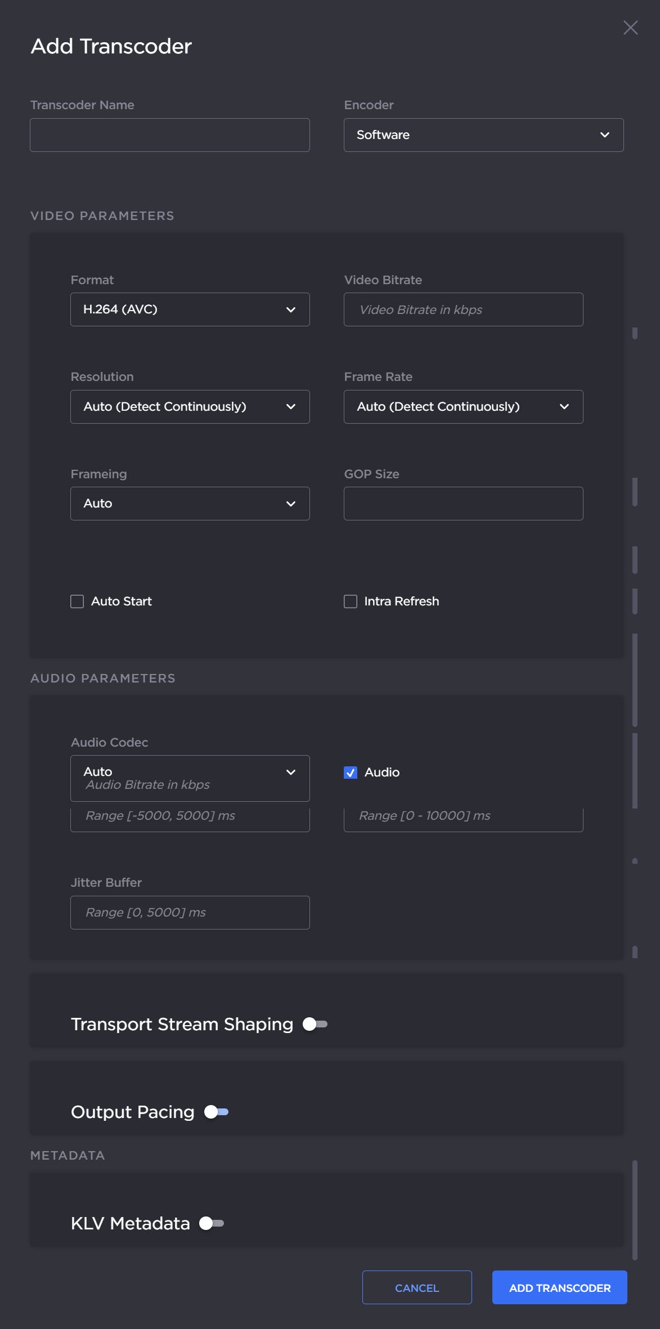Viewport: 660px width, 1329px height.
Task: Uncheck the Audio checkbox
Action: coord(351,773)
